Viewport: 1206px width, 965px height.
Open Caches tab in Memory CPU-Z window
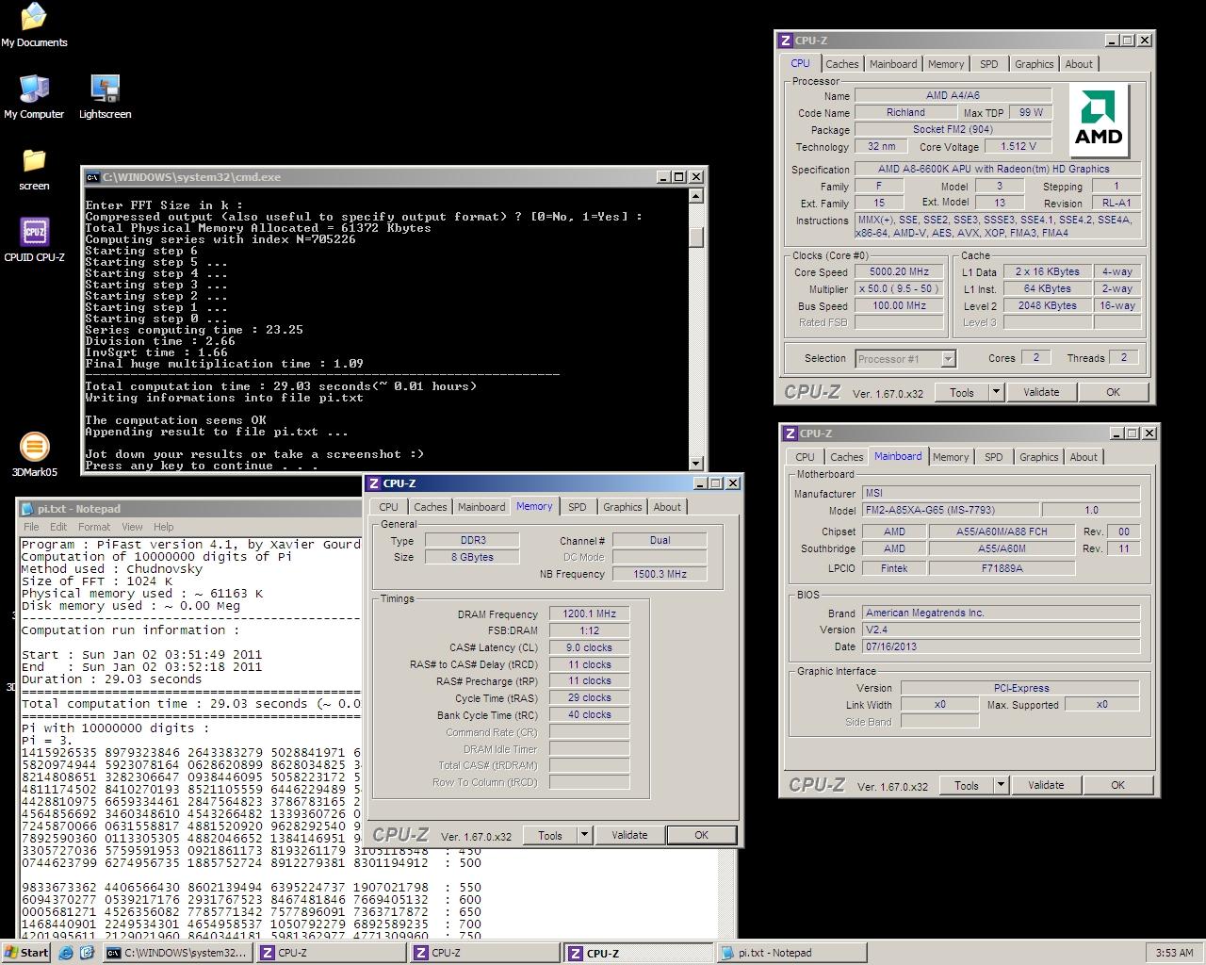pos(431,507)
